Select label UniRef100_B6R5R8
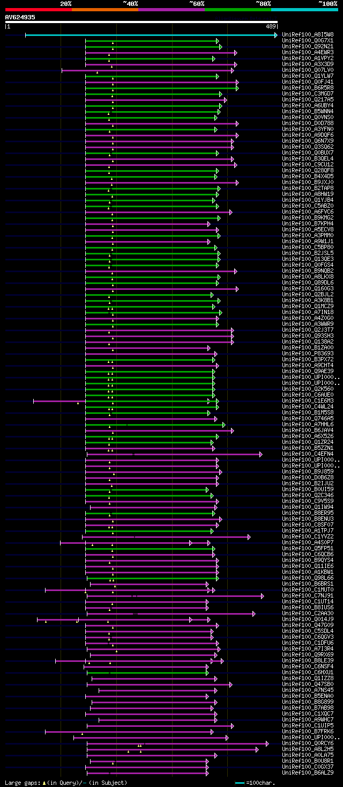This screenshot has height=787, width=343. pos(308,88)
